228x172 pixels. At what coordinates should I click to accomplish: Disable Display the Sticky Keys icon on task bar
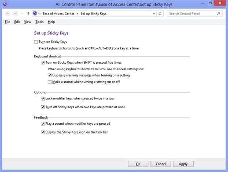43,132
